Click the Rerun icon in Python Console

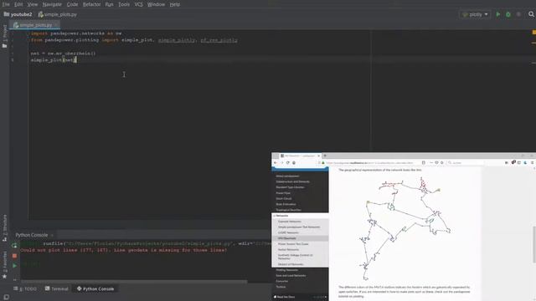[14, 245]
